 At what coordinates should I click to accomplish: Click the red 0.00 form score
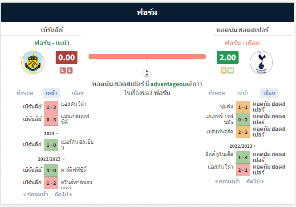[66, 58]
